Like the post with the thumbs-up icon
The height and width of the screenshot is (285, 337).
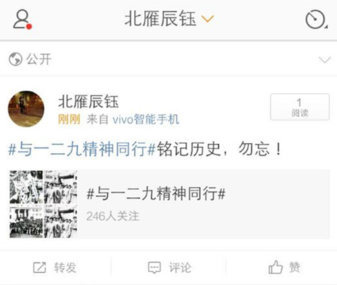(x=276, y=267)
